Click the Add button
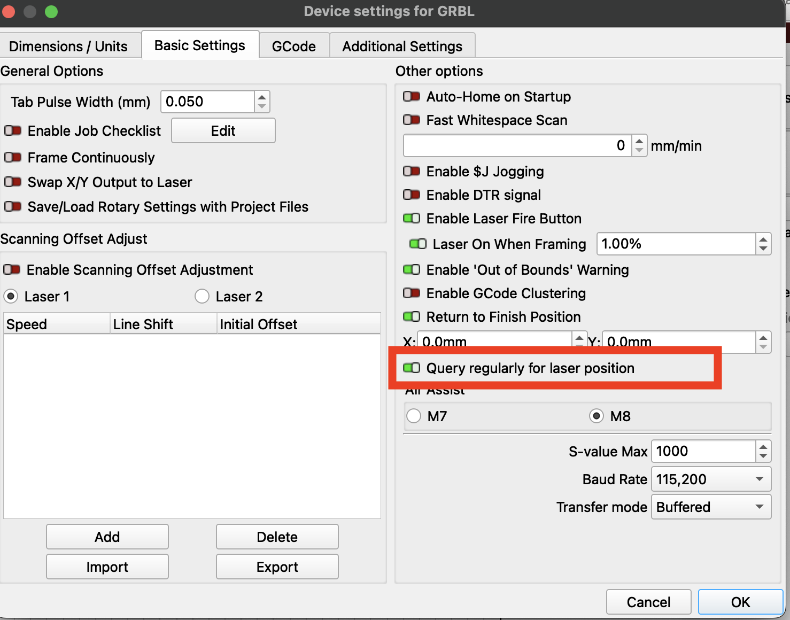 [x=107, y=537]
